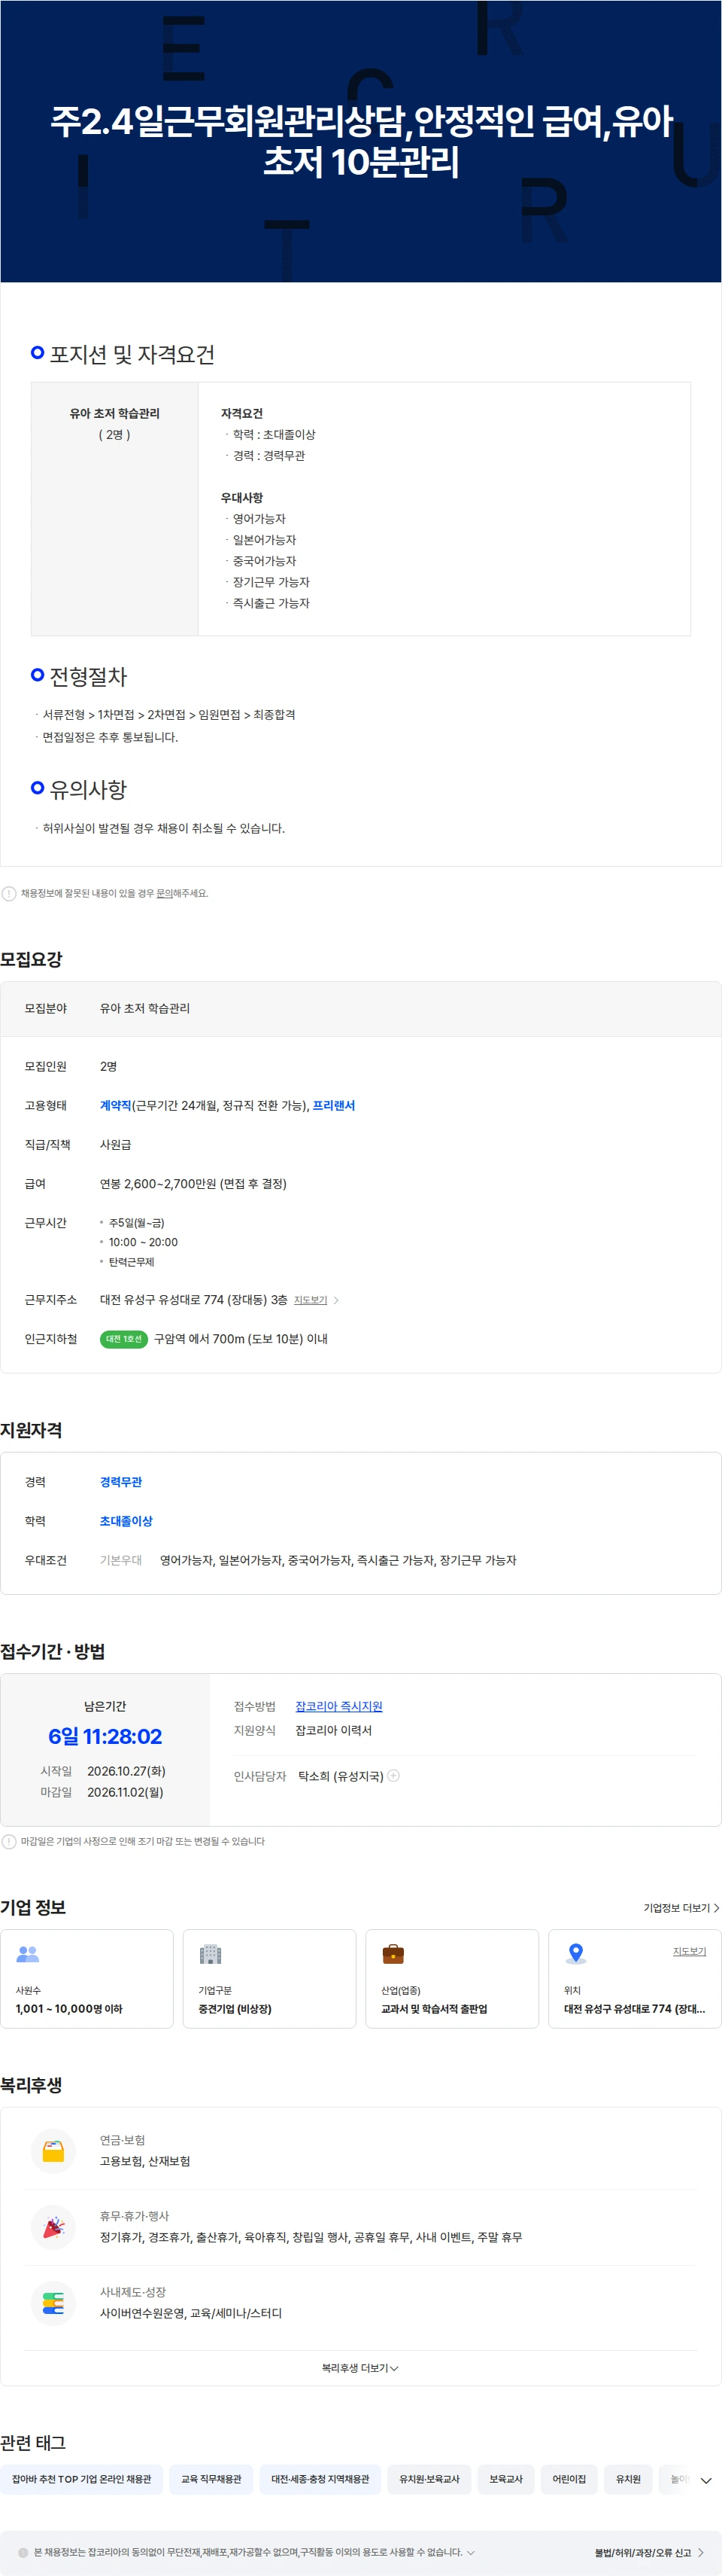Open 기업정보 더보기
The image size is (722, 2576).
[x=681, y=1907]
